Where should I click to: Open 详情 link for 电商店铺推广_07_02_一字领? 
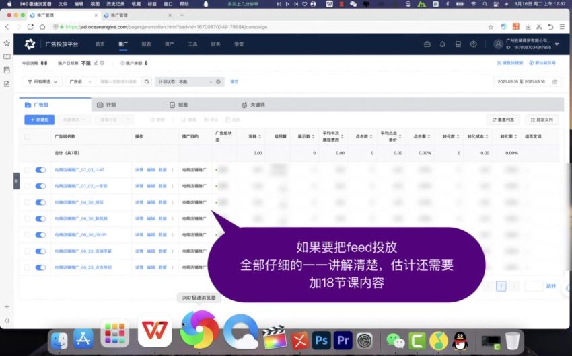139,186
